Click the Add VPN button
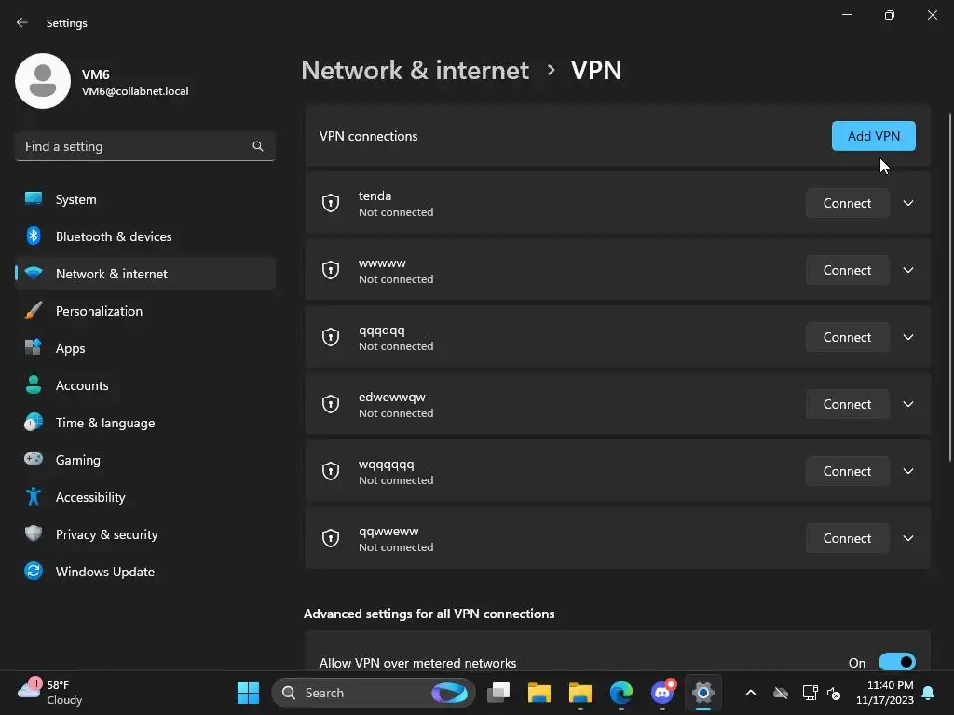 pos(873,136)
